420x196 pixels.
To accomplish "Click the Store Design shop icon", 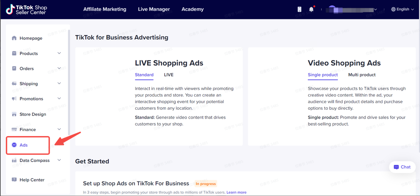I will (14, 114).
